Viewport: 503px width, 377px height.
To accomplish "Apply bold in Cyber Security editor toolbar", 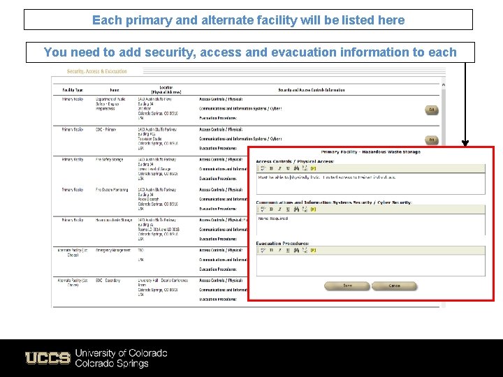I will (x=271, y=209).
